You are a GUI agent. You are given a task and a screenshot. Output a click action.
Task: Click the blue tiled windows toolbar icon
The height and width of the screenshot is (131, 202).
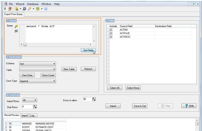(46, 9)
